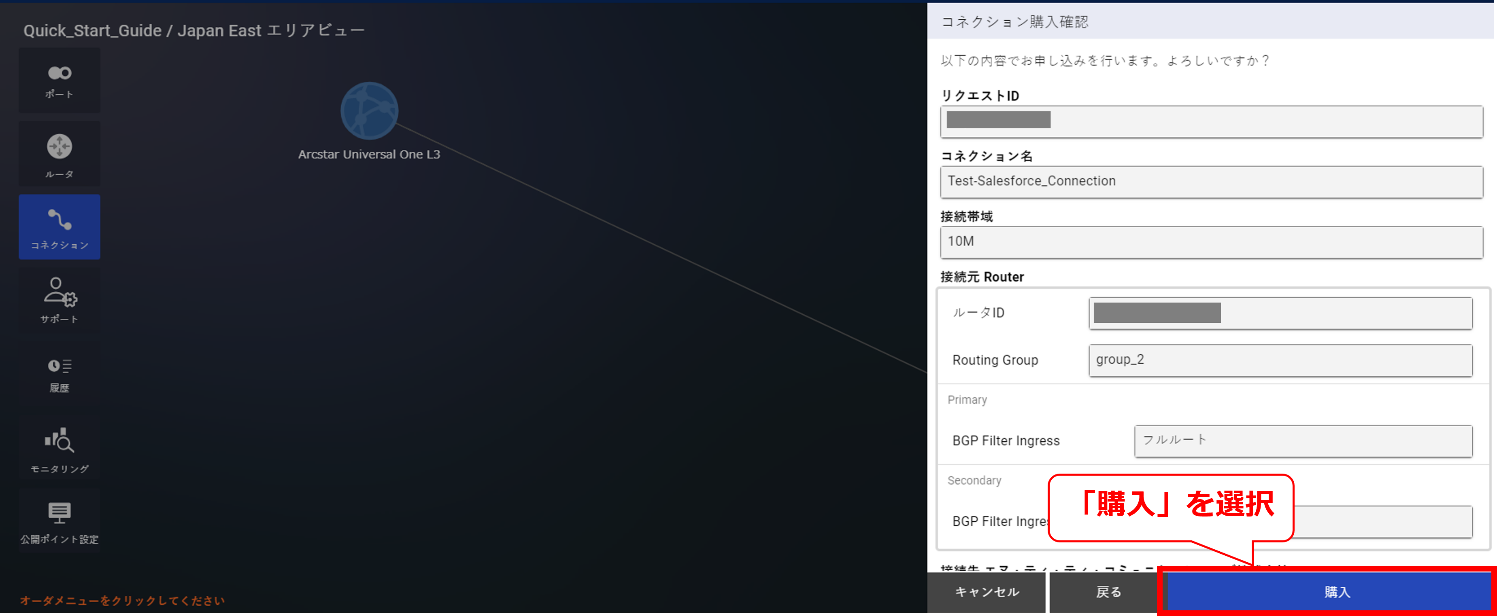This screenshot has height=616, width=1497.
Task: Click the Arcstar Universal One L3 label
Action: tap(369, 155)
